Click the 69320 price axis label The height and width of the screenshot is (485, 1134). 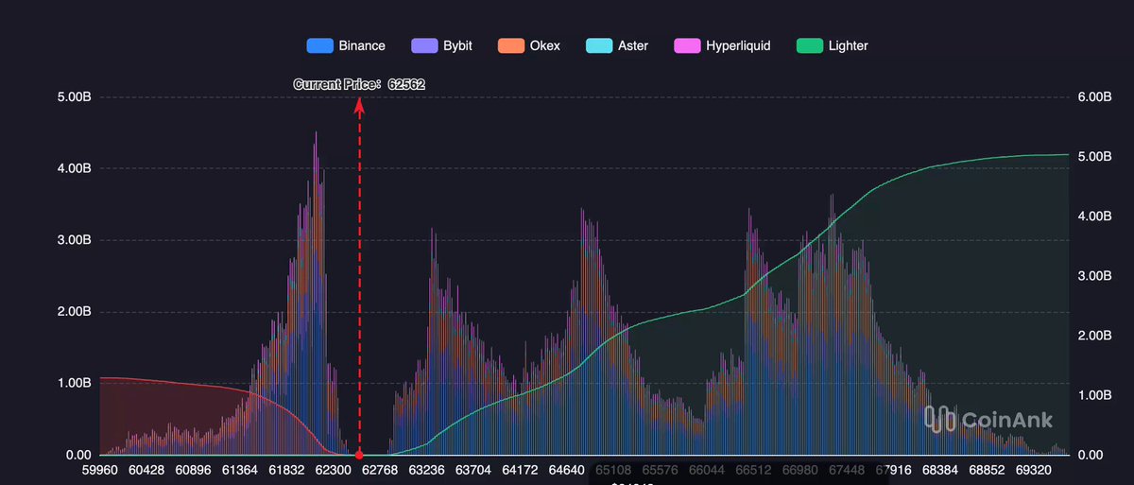click(x=1032, y=470)
